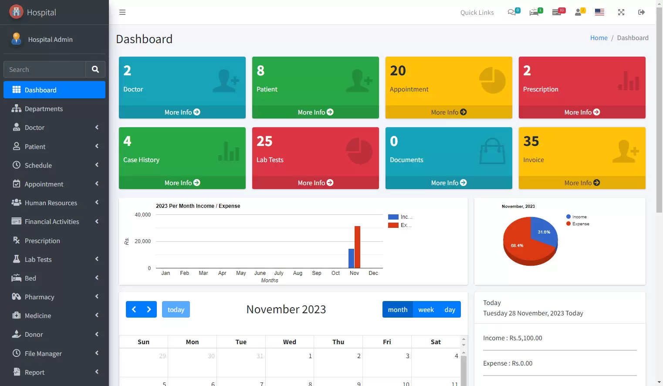Click the calendar scrollbar down arrow

[463, 345]
